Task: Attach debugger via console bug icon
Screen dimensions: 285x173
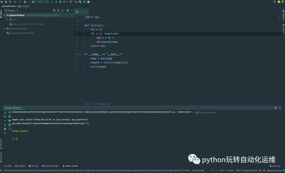Action: 5,125
